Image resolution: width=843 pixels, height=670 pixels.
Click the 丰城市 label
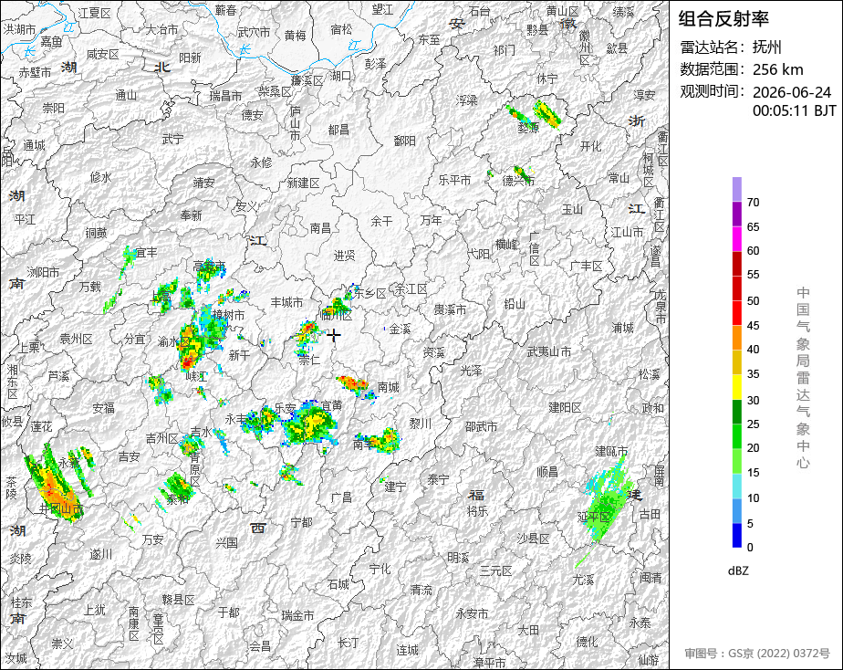(286, 303)
